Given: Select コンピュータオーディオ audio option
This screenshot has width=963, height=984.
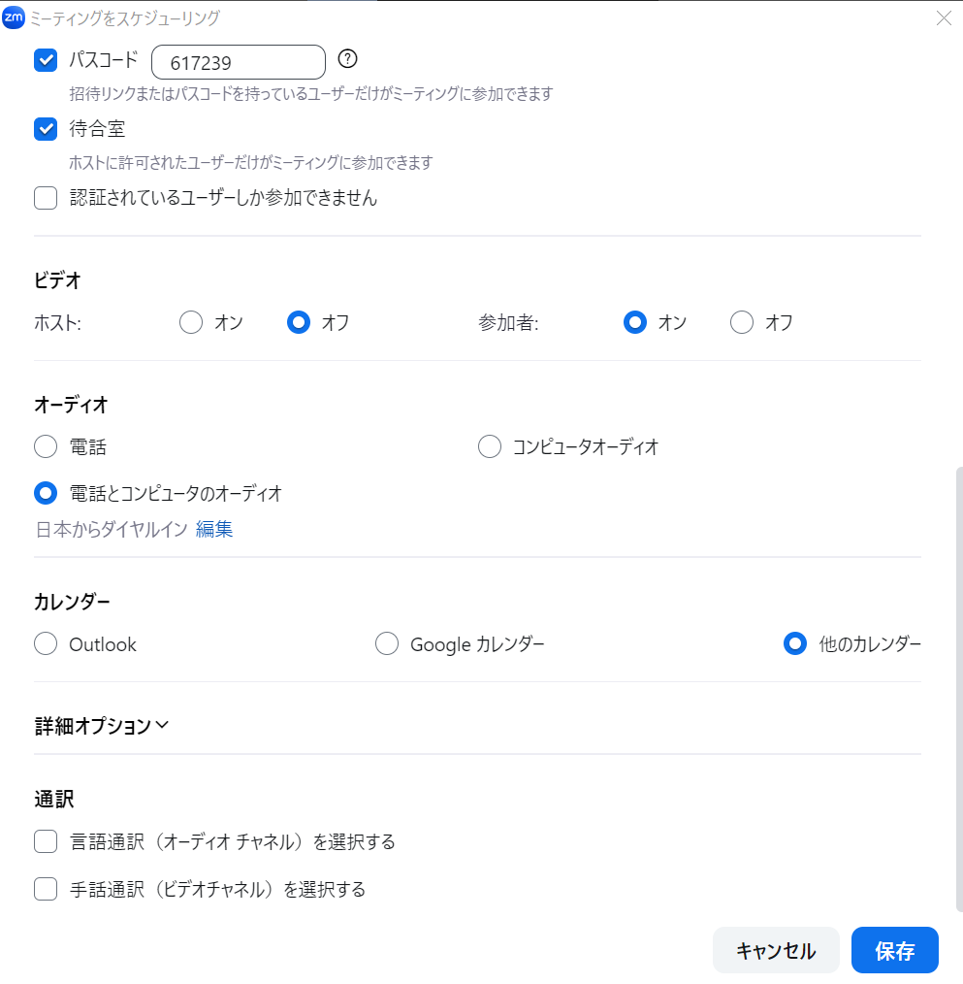Looking at the screenshot, I should 490,446.
